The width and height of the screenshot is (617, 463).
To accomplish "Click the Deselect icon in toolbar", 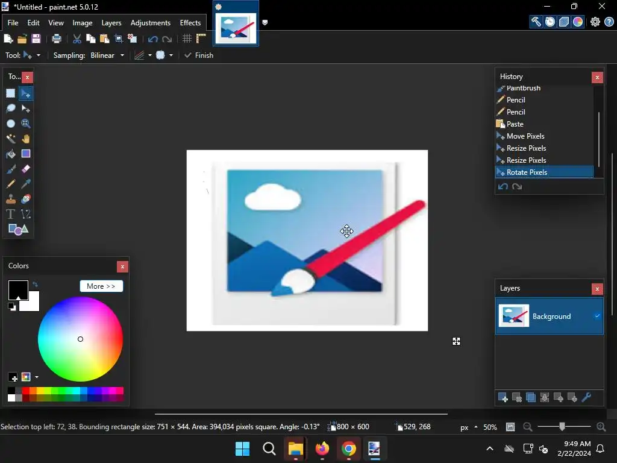I will [x=132, y=39].
